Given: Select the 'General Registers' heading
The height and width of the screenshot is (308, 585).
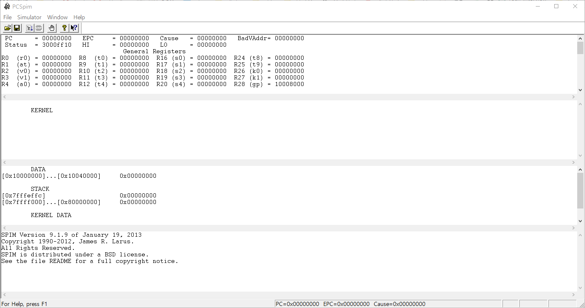Looking at the screenshot, I should pos(154,51).
